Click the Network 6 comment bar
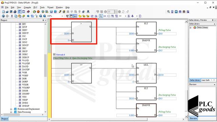 tap(95, 58)
